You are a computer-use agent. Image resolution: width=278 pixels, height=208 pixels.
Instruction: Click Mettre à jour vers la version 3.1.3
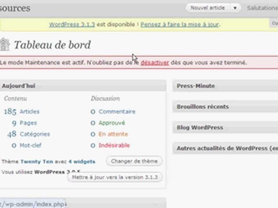[x=115, y=177]
